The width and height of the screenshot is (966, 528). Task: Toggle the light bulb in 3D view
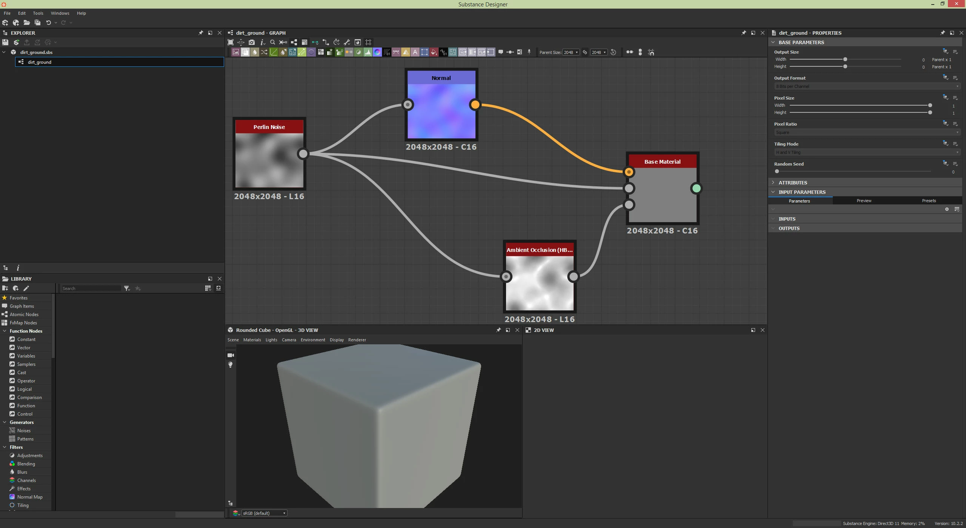(x=230, y=365)
